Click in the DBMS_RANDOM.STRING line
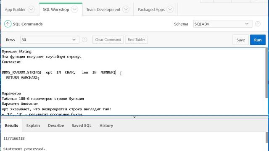This screenshot has width=269, height=151. [59, 73]
